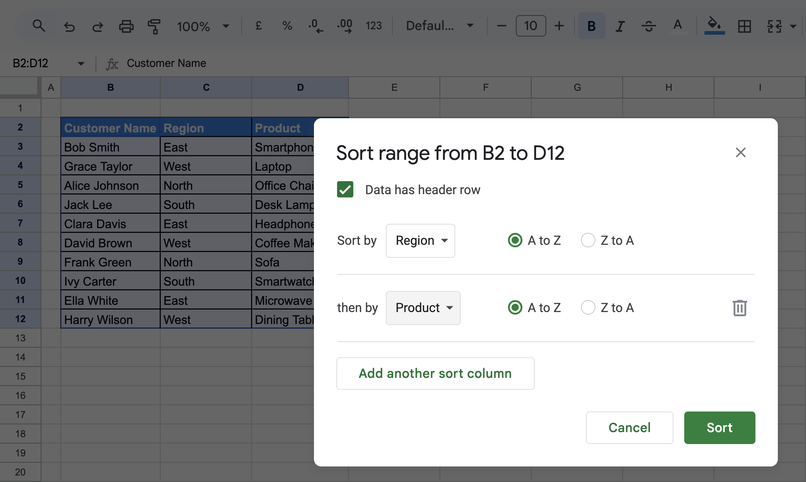Open the Sort by Region dropdown
Image resolution: width=806 pixels, height=482 pixels.
coord(420,240)
